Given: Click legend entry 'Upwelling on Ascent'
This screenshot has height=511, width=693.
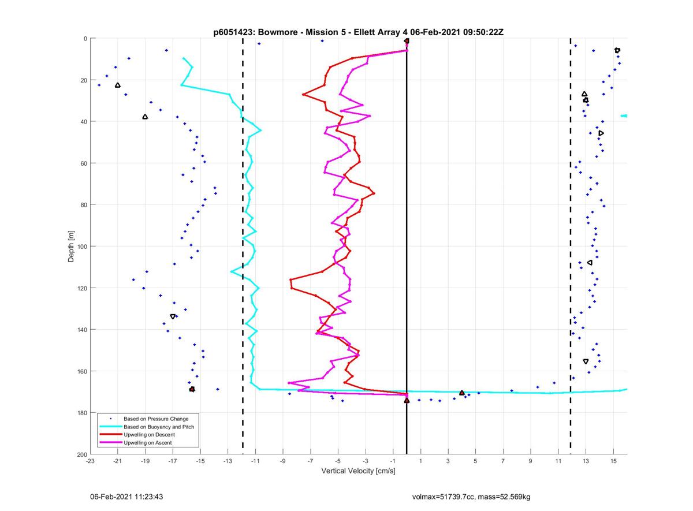Looking at the screenshot, I should (148, 443).
